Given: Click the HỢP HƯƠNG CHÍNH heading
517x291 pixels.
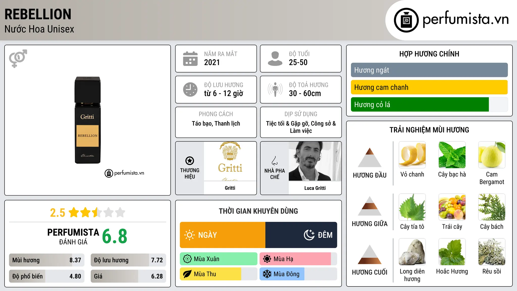Looking at the screenshot, I should 429,54.
